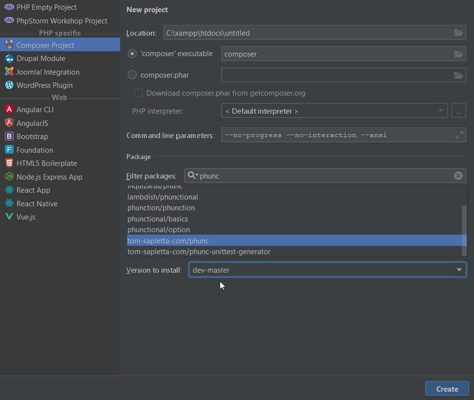Viewport: 474px width, 400px height.
Task: Click the Filter packages search field
Action: pos(325,176)
